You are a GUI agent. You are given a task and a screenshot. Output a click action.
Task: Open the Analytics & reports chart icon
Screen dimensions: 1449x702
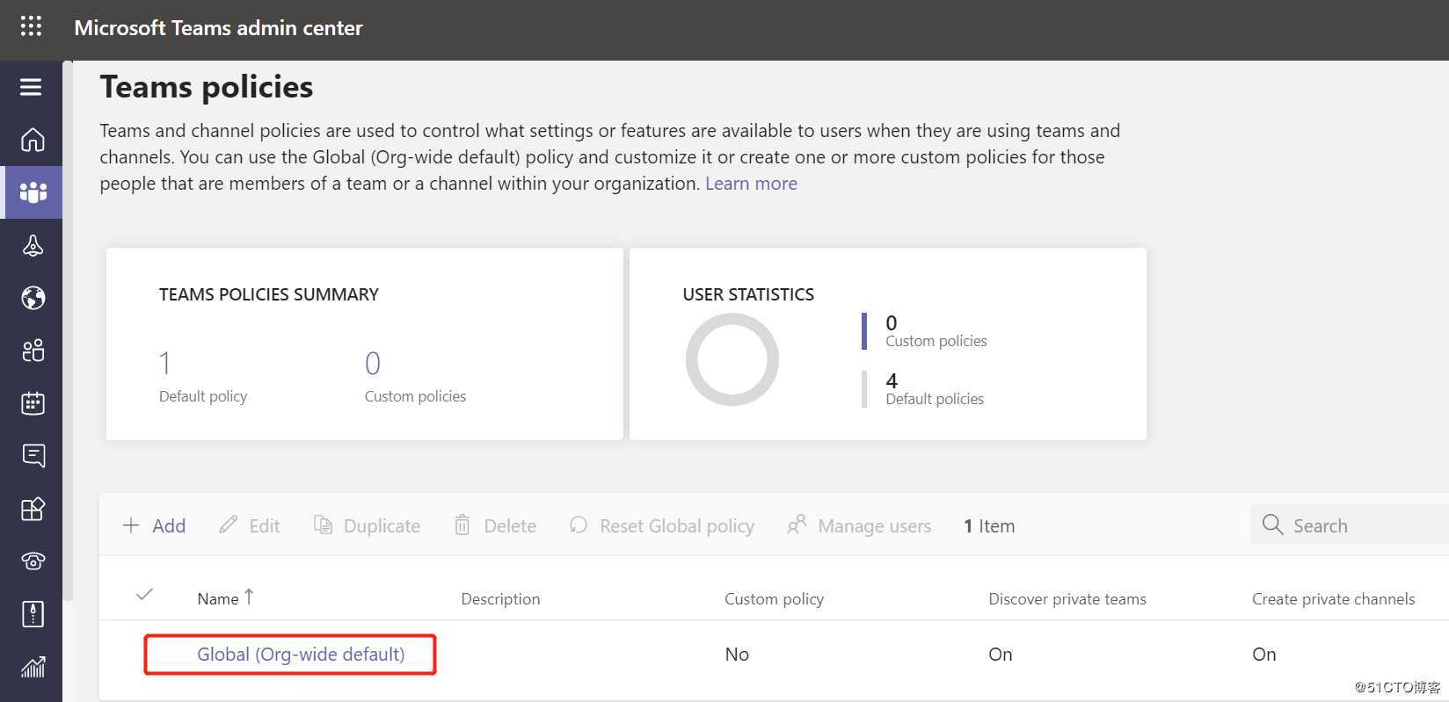coord(33,667)
